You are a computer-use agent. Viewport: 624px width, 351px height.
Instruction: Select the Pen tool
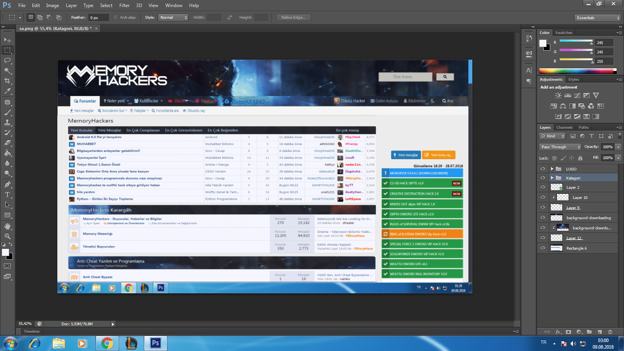pos(7,184)
